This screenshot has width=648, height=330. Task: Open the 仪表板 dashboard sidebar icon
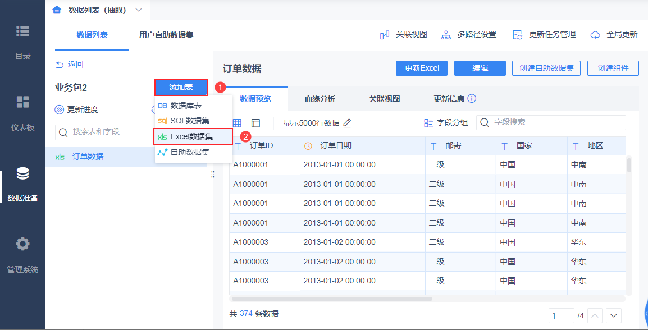click(22, 102)
